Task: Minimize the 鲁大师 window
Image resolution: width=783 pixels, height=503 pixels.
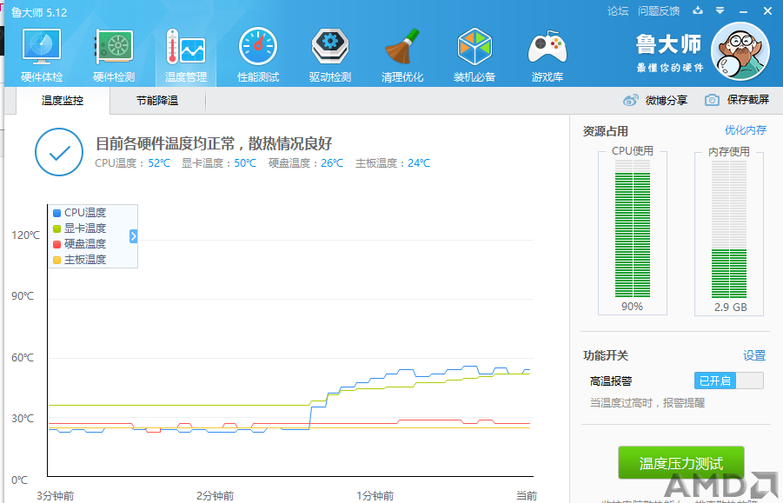Action: pos(744,11)
